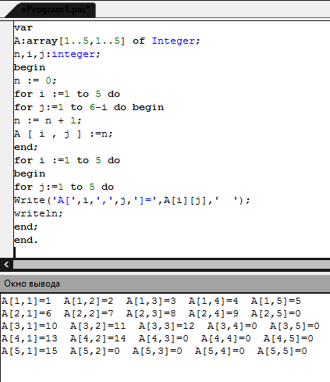Click the left editor gutter margin
This screenshot has width=330, height=382.
click(6, 139)
